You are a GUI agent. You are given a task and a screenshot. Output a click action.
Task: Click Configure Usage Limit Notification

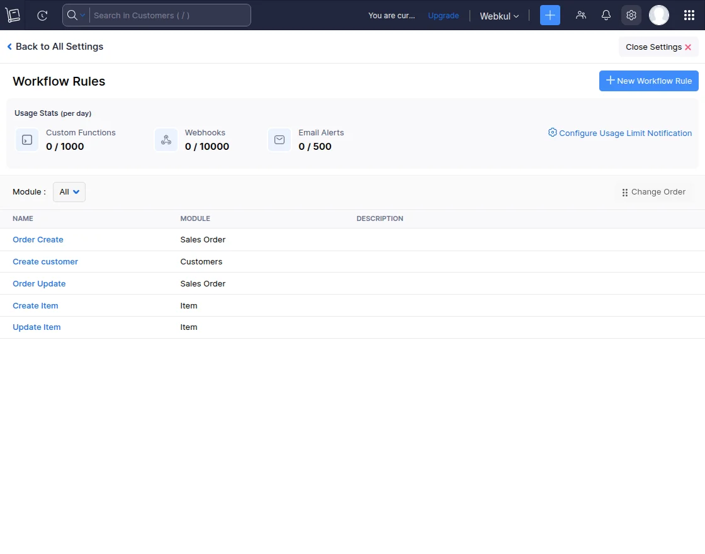pos(620,133)
